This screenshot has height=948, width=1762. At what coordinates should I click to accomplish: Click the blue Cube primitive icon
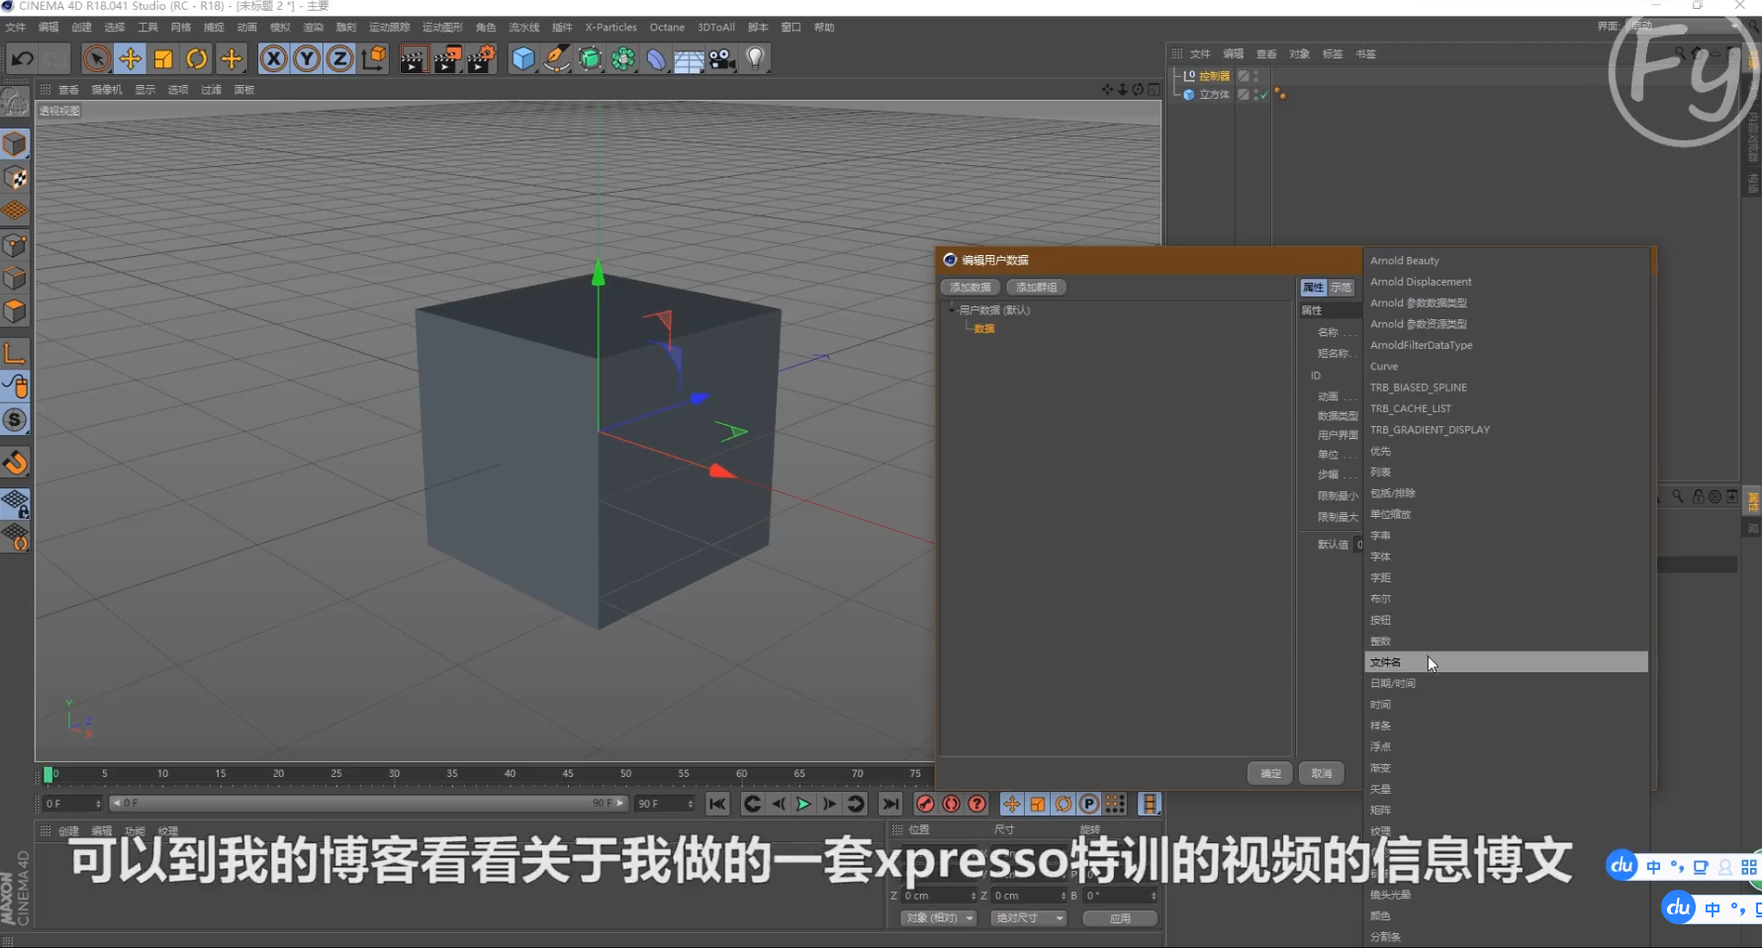(523, 59)
